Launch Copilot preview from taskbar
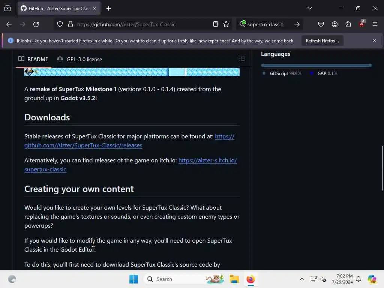 372,279
